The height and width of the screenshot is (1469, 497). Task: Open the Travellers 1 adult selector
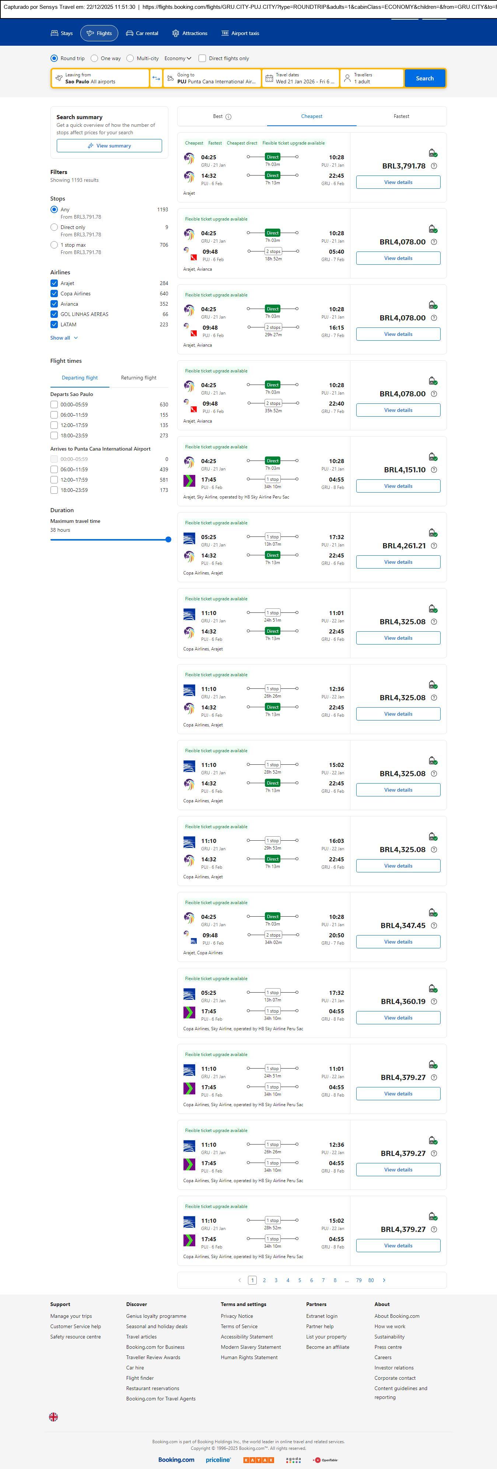(x=372, y=78)
